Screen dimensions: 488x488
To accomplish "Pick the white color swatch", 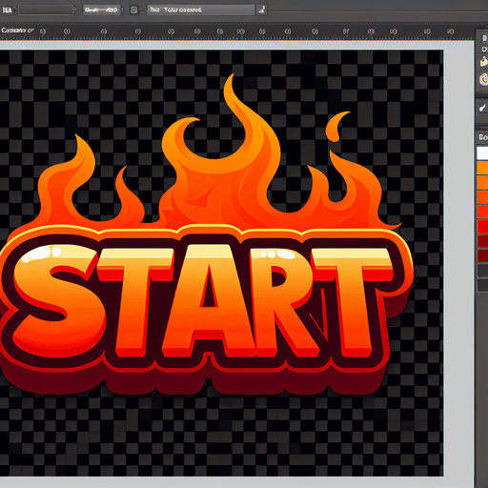I will (x=482, y=152).
